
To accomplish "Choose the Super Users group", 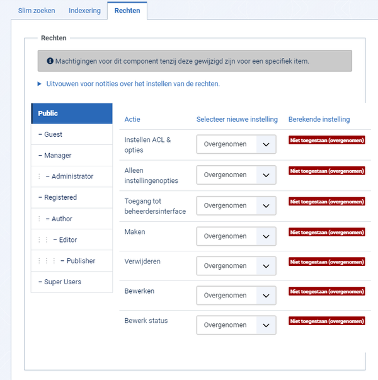I will [x=72, y=282].
